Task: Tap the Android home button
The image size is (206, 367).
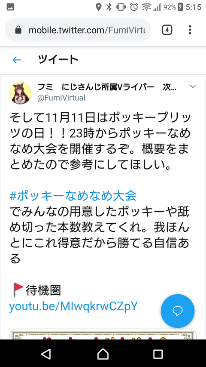Action: pos(103,354)
